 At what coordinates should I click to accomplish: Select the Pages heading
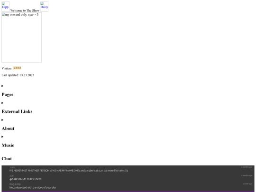[8, 94]
